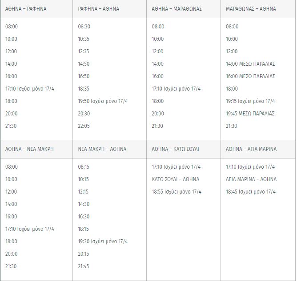The height and width of the screenshot is (281, 297).
Task: Click the 22:05 Rafina to Athens departure
Action: coord(84,126)
